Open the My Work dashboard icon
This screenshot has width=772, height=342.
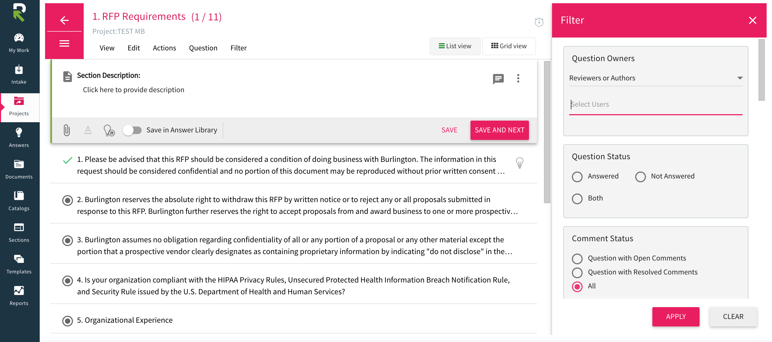[x=19, y=38]
